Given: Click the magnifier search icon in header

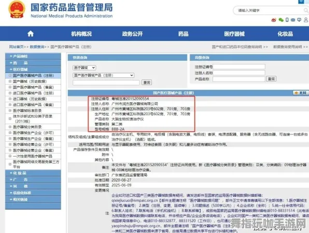Looking at the screenshot, I should pyautogui.click(x=306, y=10).
